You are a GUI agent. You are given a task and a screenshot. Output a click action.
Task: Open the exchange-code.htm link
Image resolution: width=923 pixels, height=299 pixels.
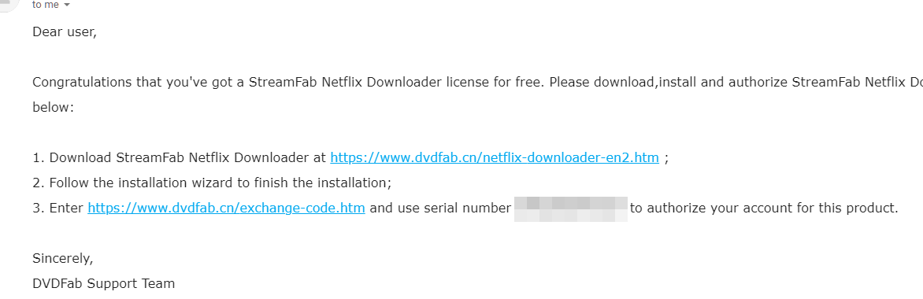[226, 209]
